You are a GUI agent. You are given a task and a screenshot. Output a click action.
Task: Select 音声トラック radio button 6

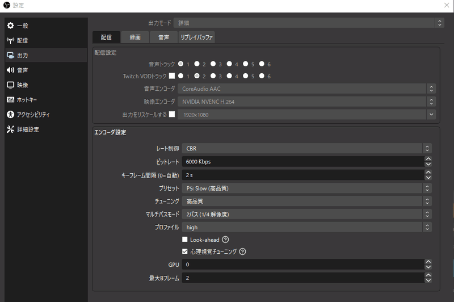(262, 64)
